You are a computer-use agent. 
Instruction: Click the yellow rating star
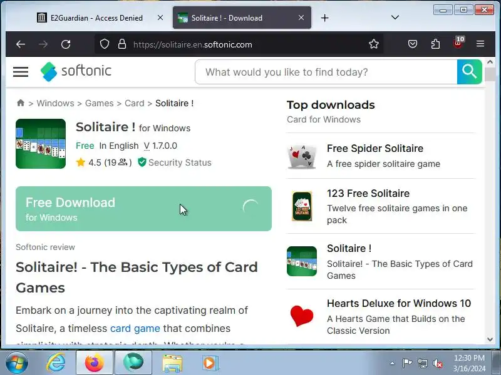pyautogui.click(x=81, y=162)
